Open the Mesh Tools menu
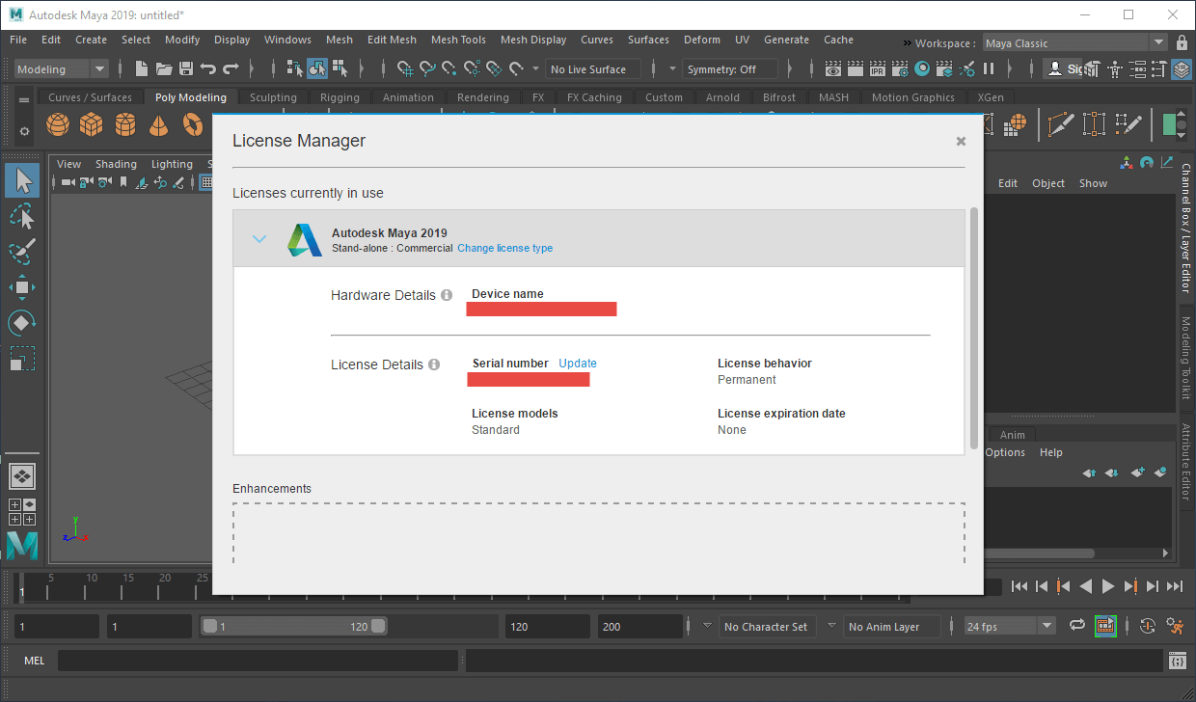Viewport: 1196px width, 702px height. (x=458, y=40)
